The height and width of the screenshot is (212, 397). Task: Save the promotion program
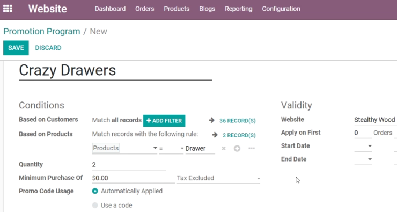[x=16, y=48]
